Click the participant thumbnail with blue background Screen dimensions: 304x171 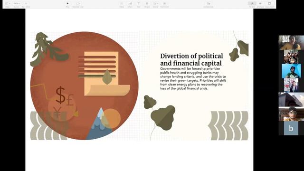click(291, 71)
